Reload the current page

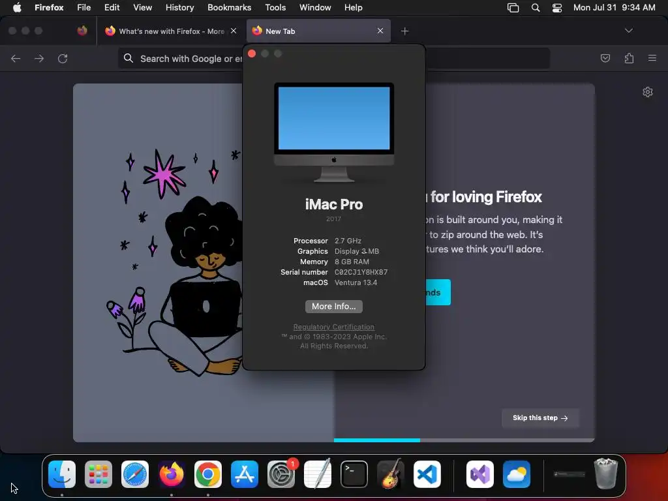pyautogui.click(x=63, y=58)
